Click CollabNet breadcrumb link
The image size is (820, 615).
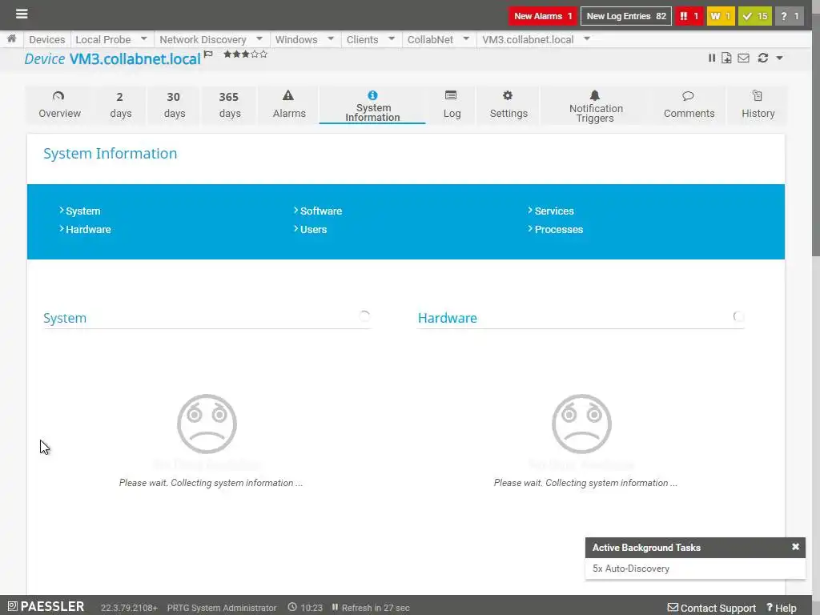pyautogui.click(x=430, y=40)
